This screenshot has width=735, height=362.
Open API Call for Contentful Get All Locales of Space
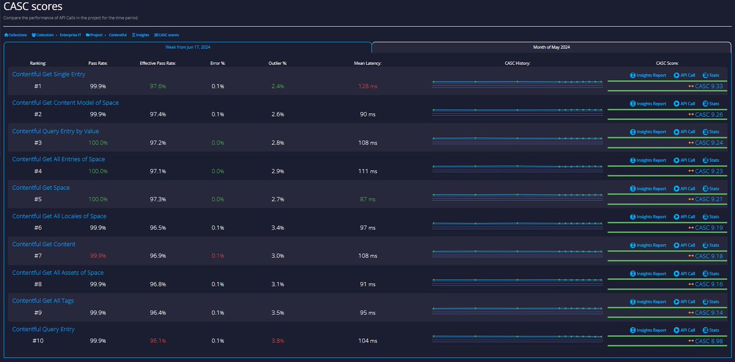684,217
